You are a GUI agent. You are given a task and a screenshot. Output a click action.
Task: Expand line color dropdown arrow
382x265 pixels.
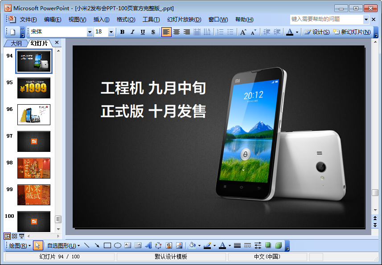tap(215, 245)
